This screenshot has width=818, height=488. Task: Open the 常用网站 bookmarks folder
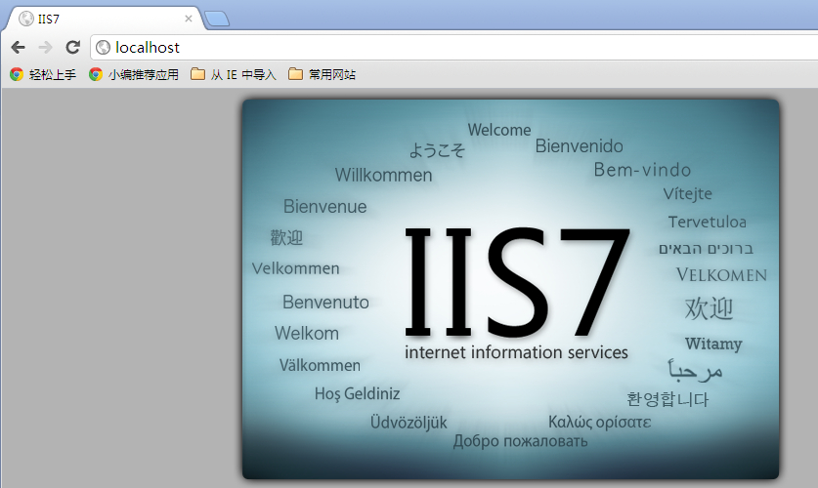click(x=322, y=74)
